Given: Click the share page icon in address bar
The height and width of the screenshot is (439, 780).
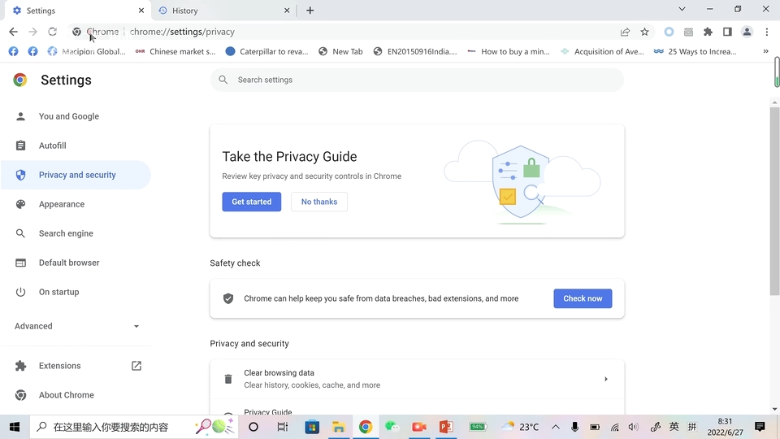Looking at the screenshot, I should point(625,32).
